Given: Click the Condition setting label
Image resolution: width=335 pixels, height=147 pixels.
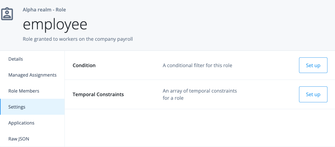Looking at the screenshot, I should tap(84, 65).
